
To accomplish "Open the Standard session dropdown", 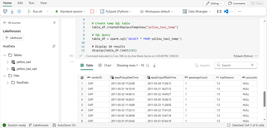I will pos(71,11).
